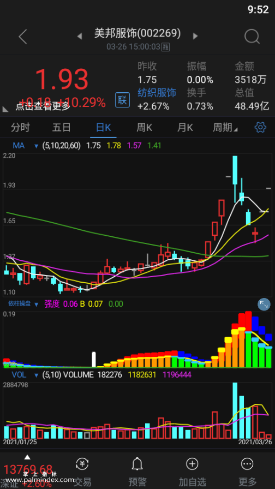
Task: Expand the VOL indicator dropdown
Action: pyautogui.click(x=37, y=375)
